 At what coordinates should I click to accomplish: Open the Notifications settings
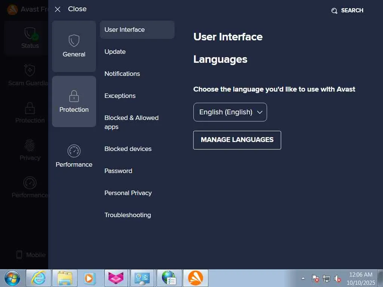pyautogui.click(x=122, y=74)
